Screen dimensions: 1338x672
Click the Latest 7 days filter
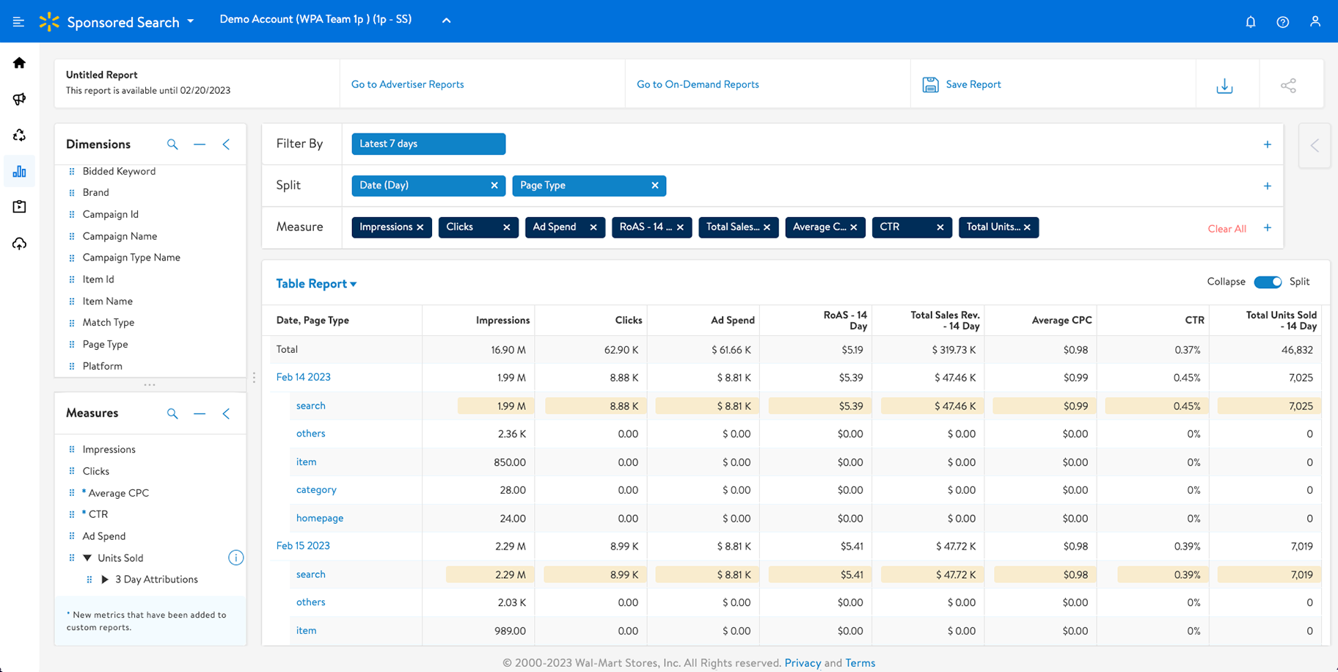428,144
